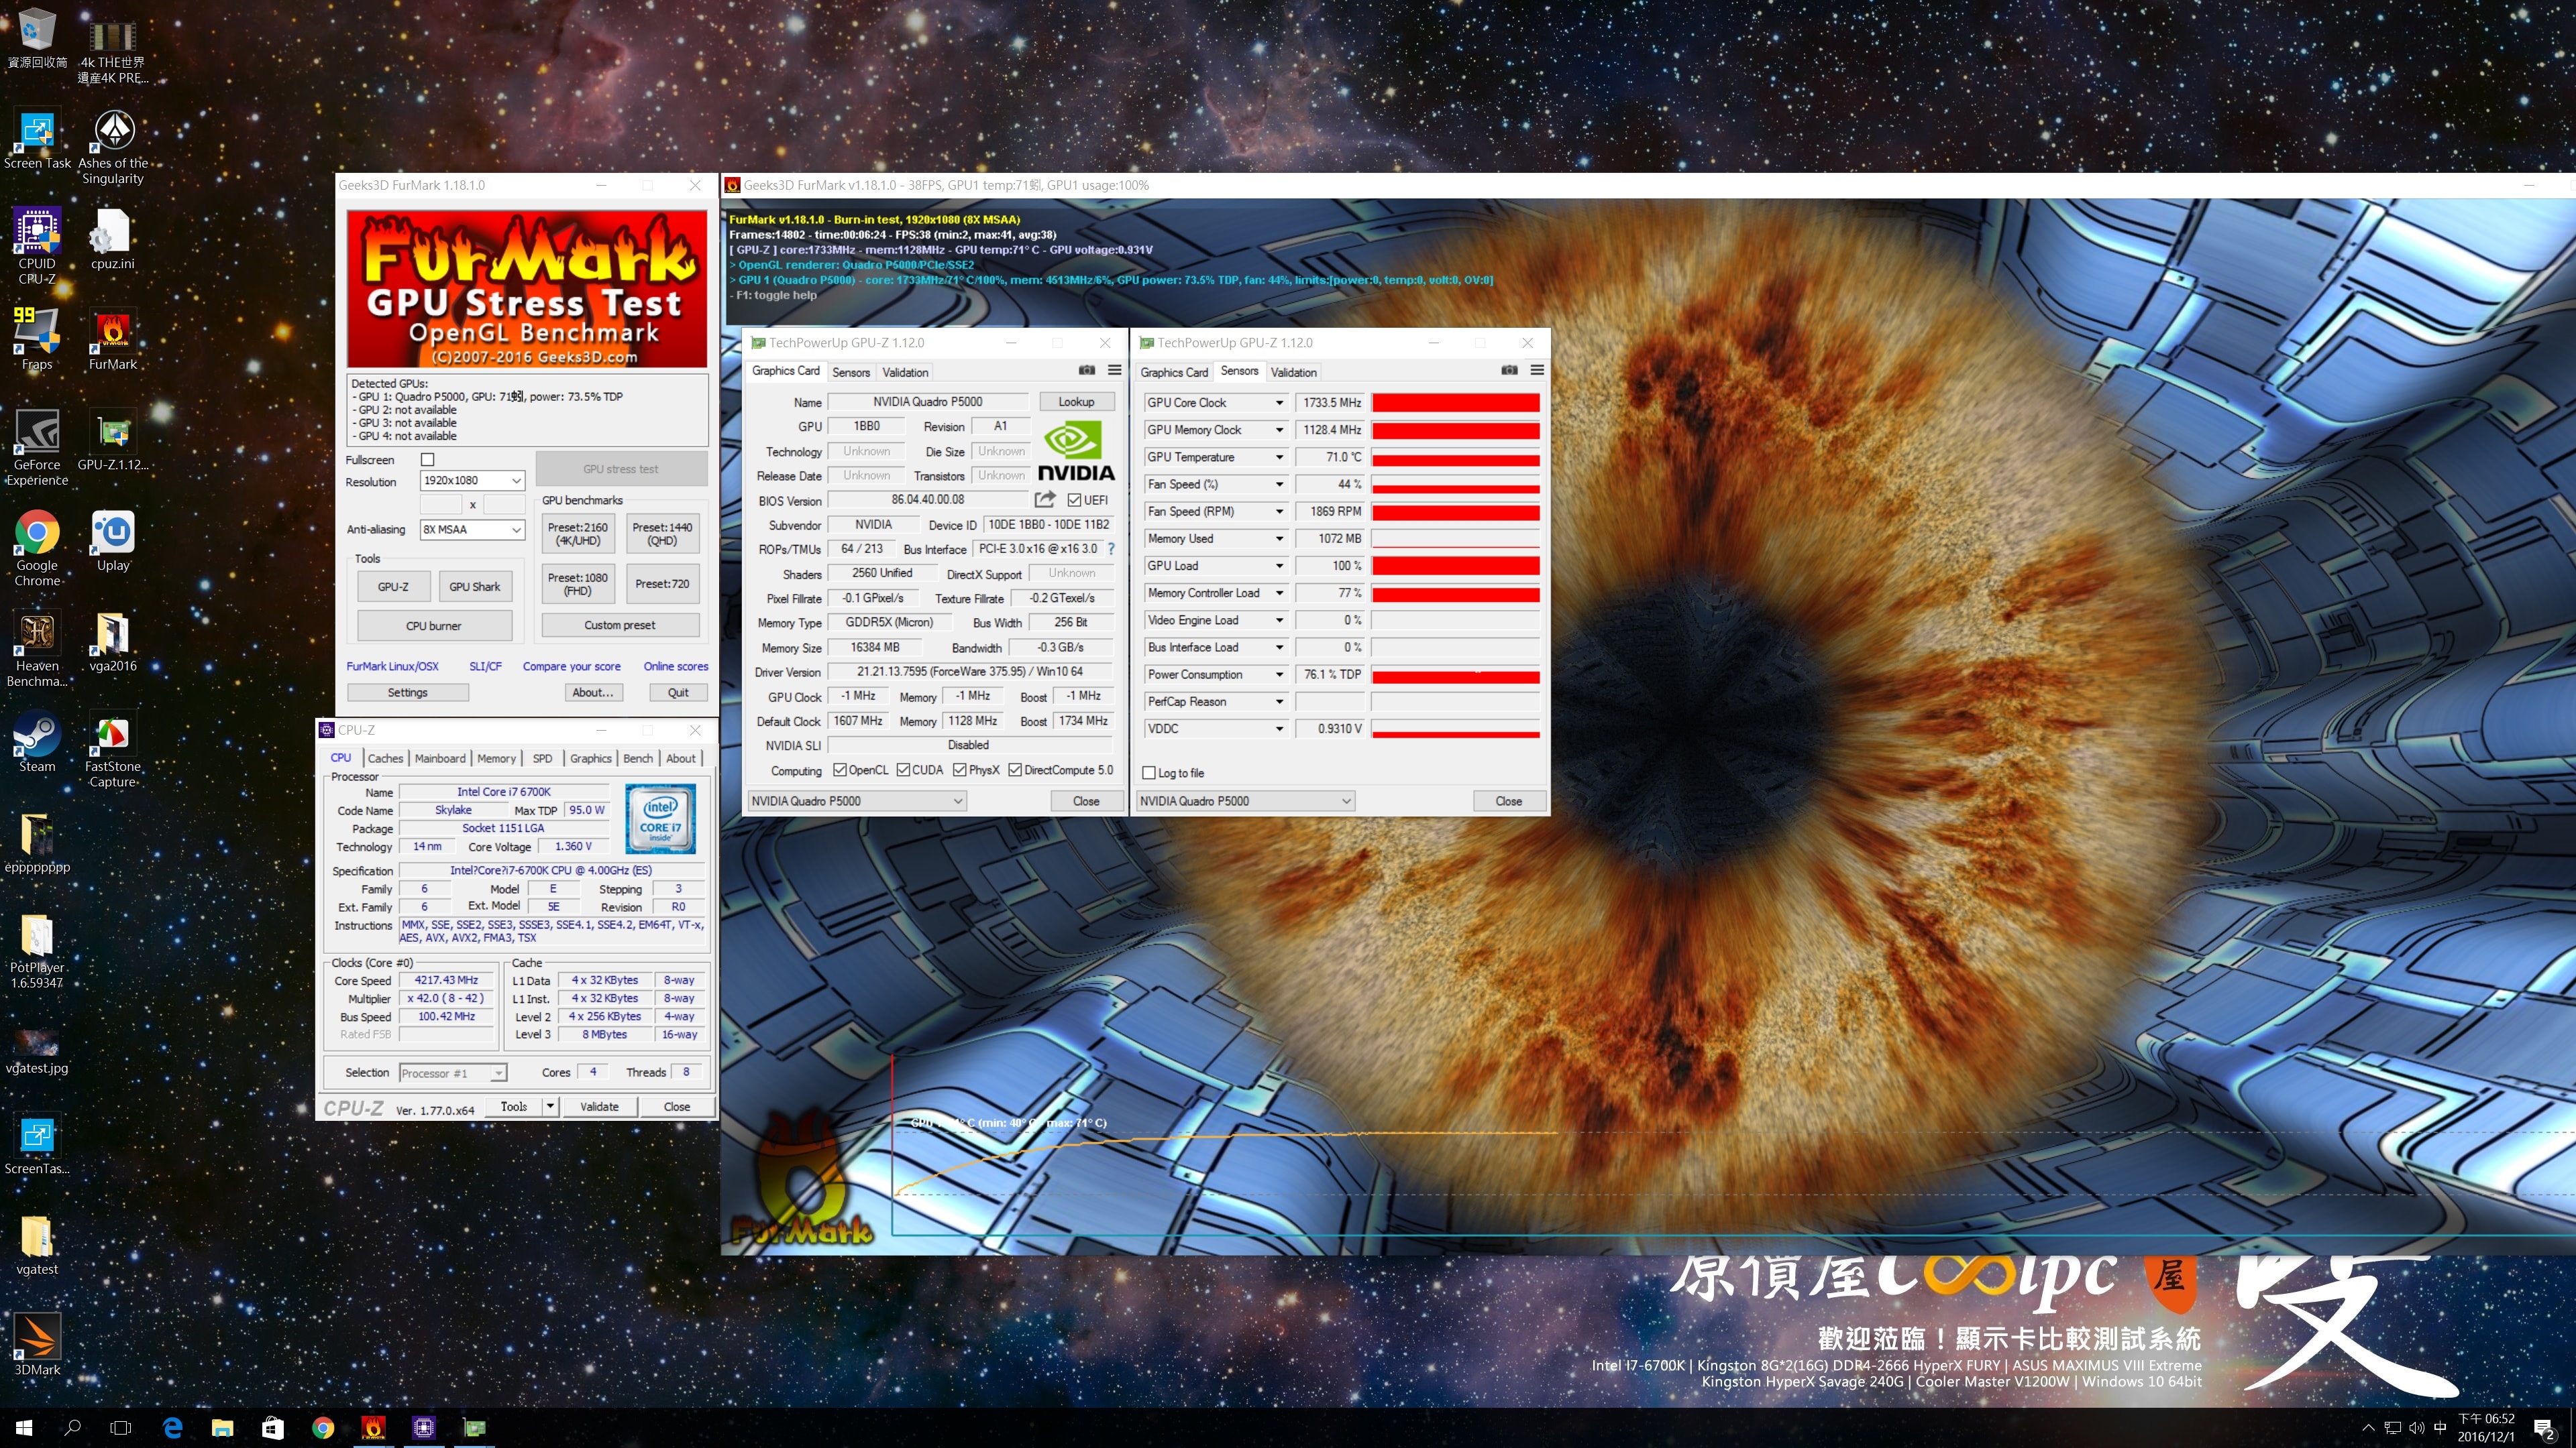
Task: Click camera screenshot icon in GPU-Z Sensors window
Action: point(1509,371)
